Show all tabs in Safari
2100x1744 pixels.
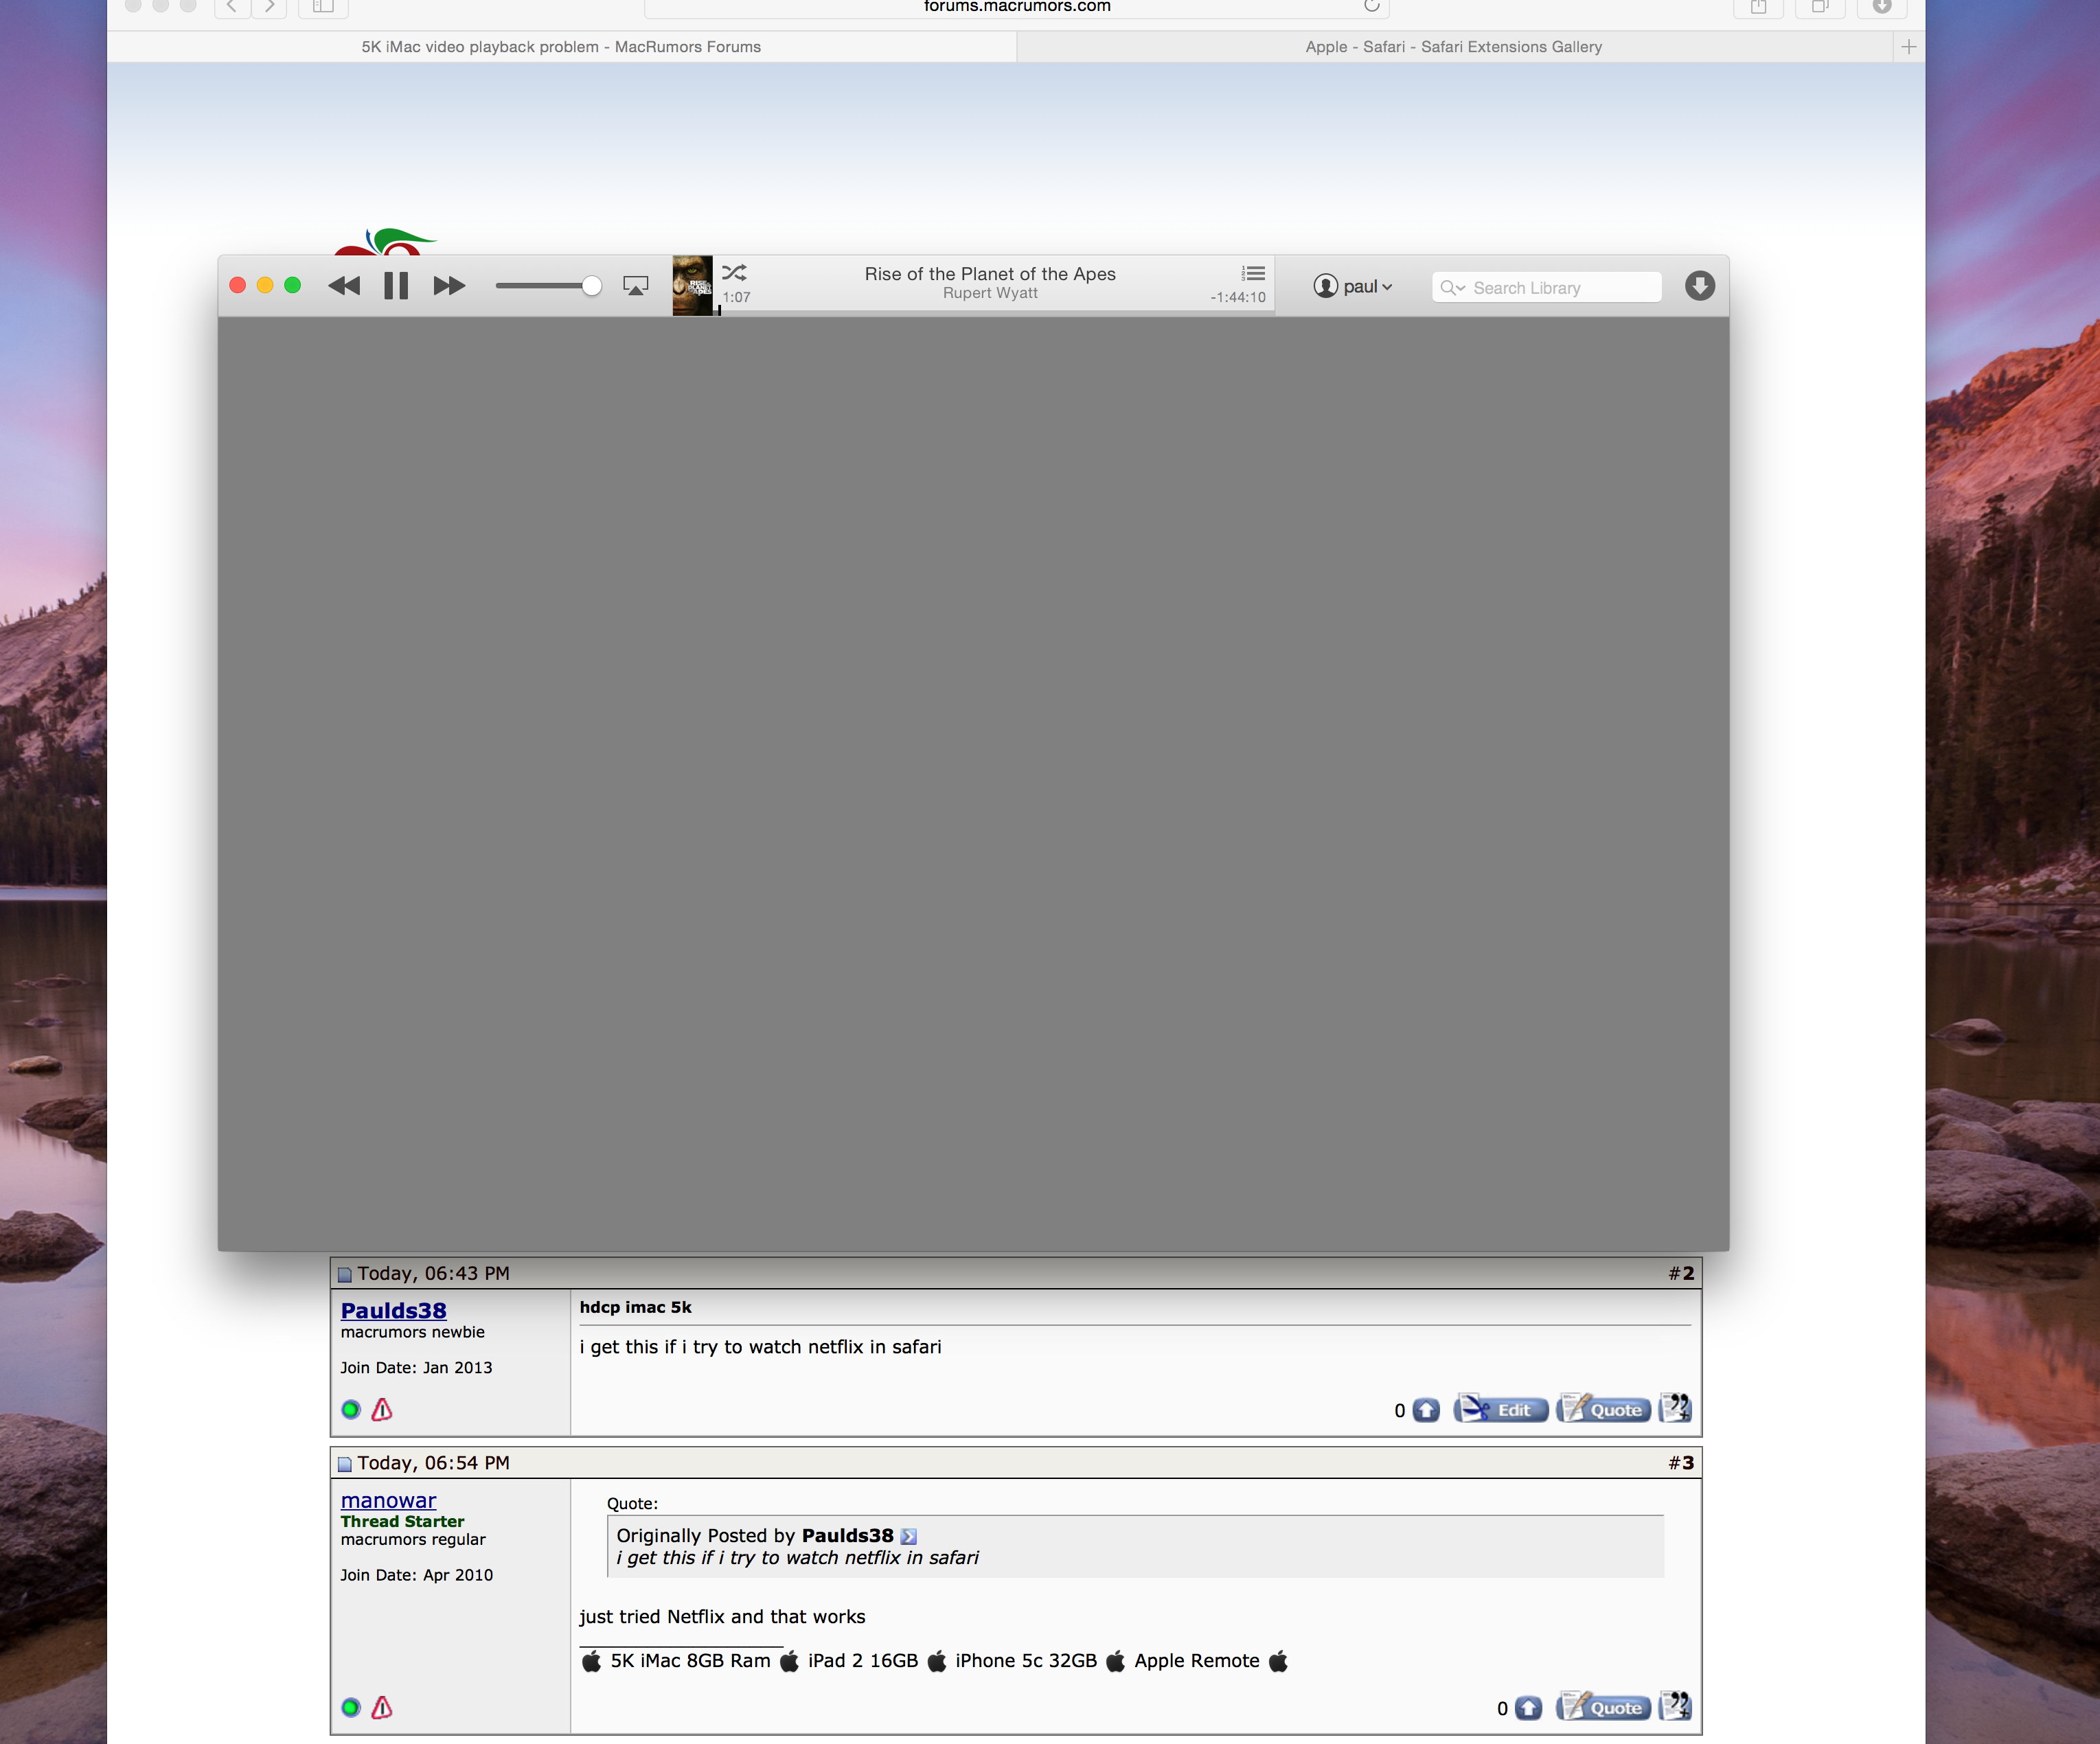[x=1820, y=6]
